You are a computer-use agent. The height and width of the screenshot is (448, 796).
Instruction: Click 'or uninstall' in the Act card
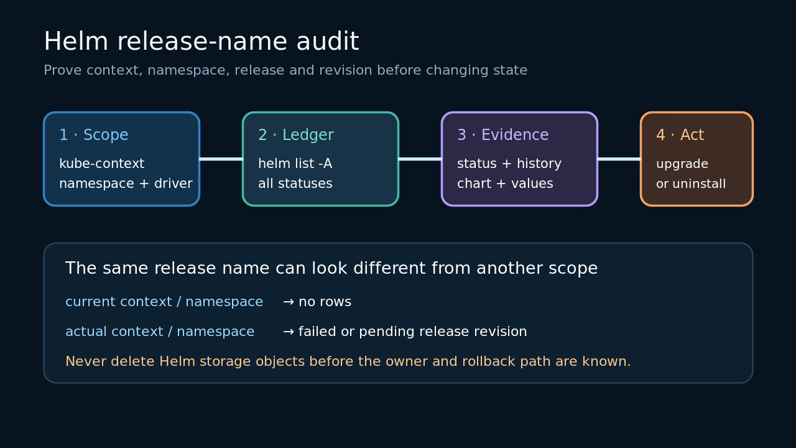tap(691, 184)
